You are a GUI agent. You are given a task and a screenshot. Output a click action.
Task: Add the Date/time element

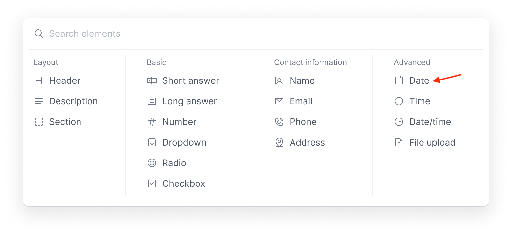point(430,122)
